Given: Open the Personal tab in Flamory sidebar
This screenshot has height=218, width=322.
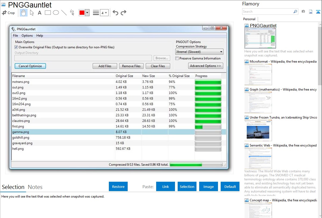Looking at the screenshot, I should (x=249, y=19).
